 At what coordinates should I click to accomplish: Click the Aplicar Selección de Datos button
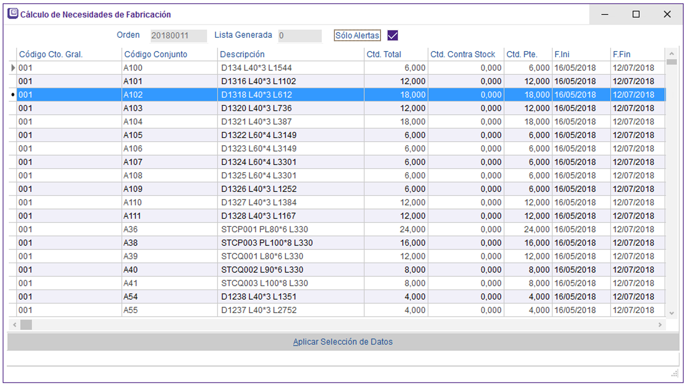[343, 342]
